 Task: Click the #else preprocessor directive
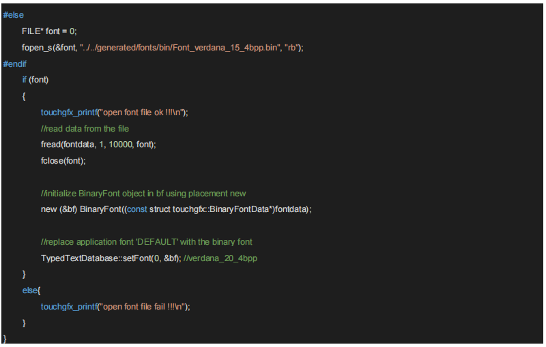(x=14, y=14)
